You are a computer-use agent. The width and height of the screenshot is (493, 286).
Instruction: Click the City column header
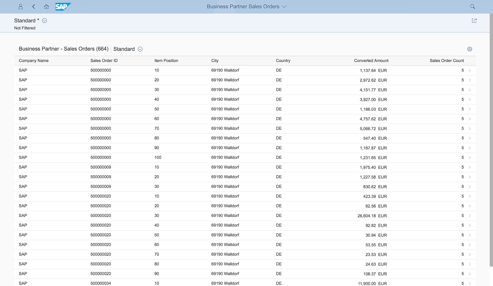[215, 60]
